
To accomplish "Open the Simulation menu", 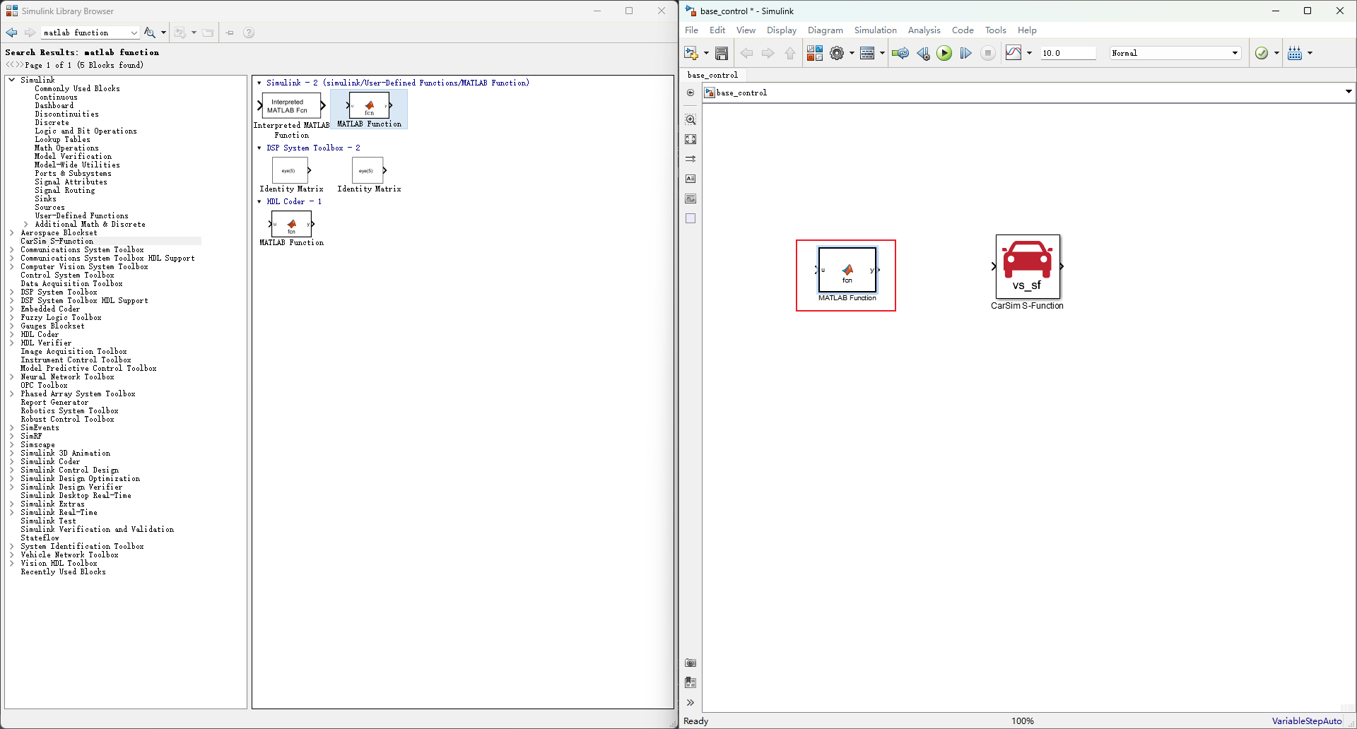I will click(x=875, y=30).
